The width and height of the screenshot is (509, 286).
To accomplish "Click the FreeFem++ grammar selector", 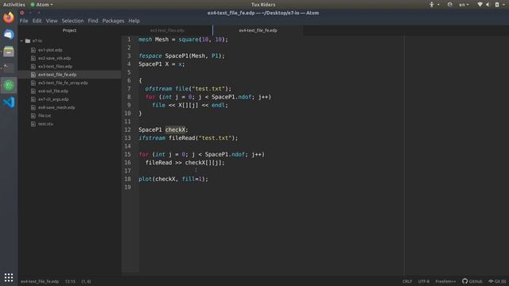I will point(445,281).
